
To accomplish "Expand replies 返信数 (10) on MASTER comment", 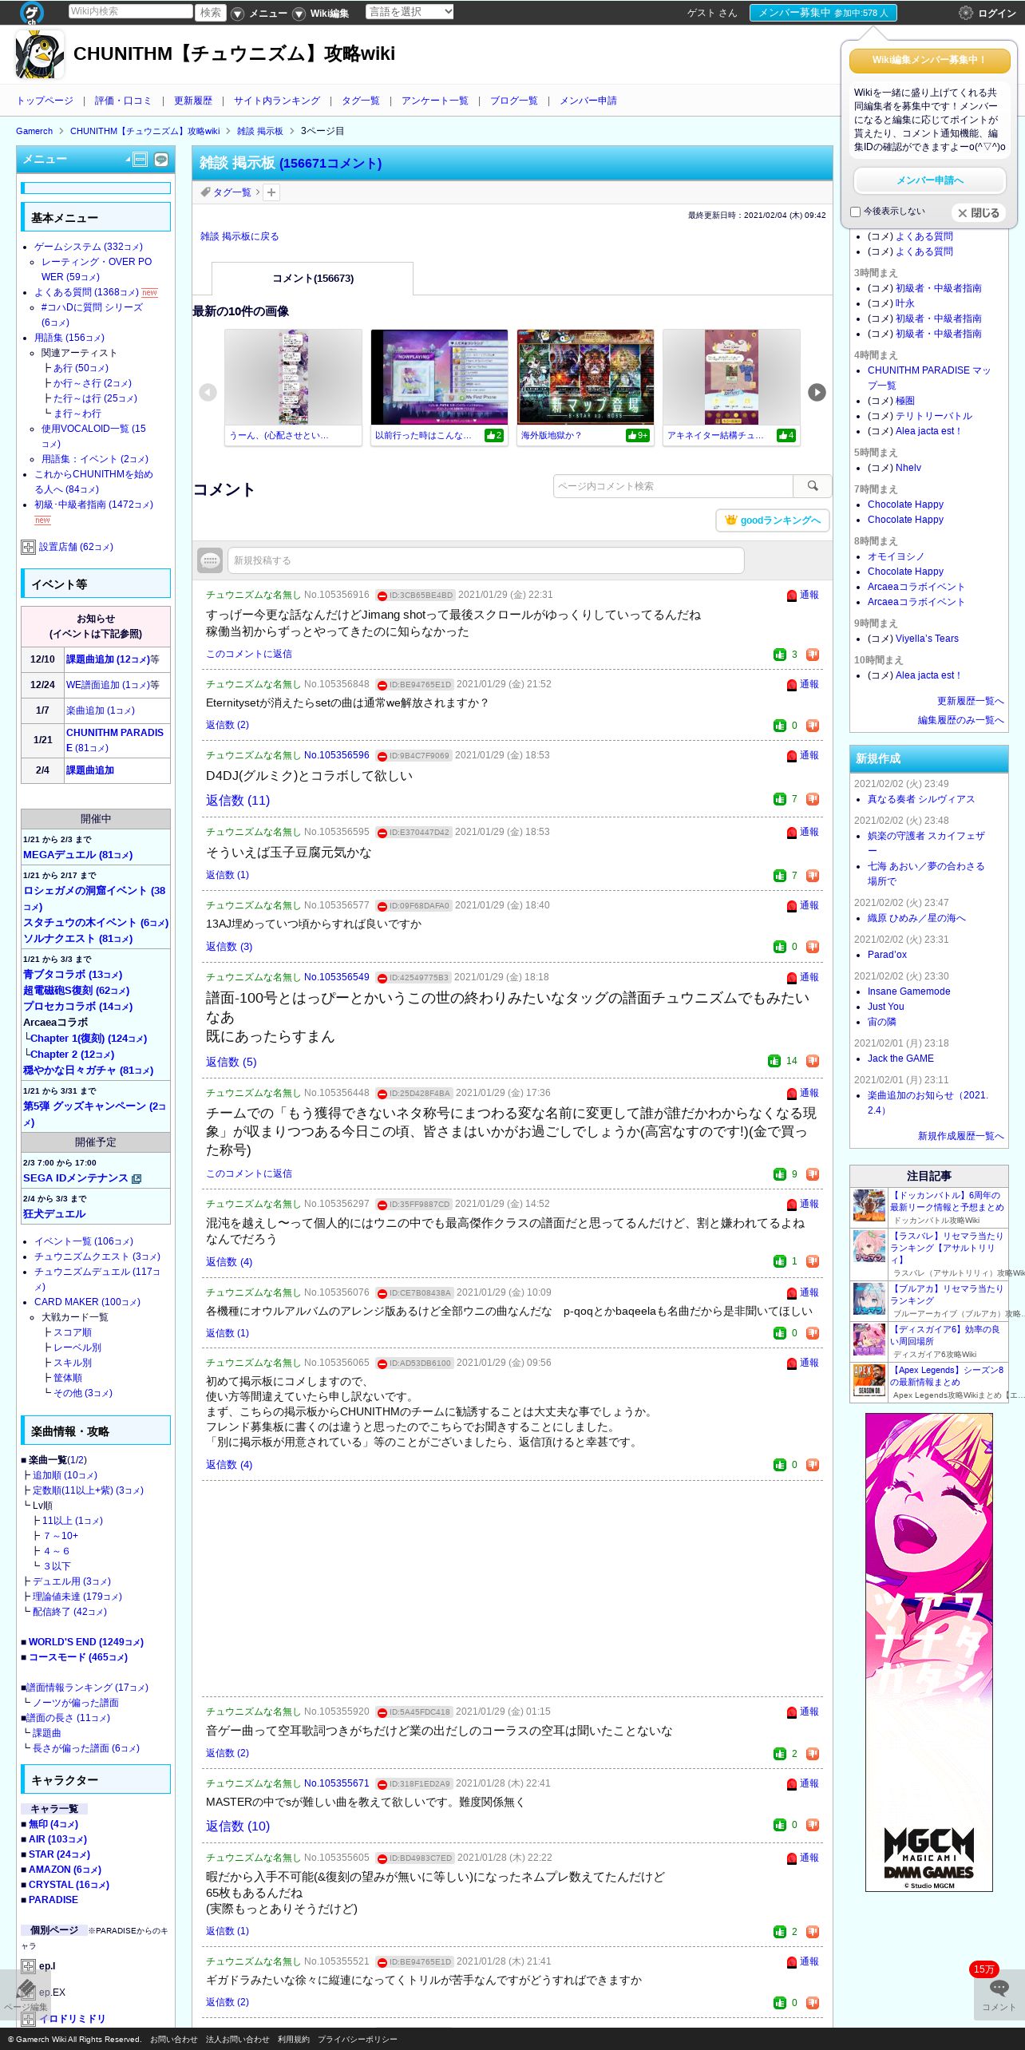I will (x=238, y=1826).
